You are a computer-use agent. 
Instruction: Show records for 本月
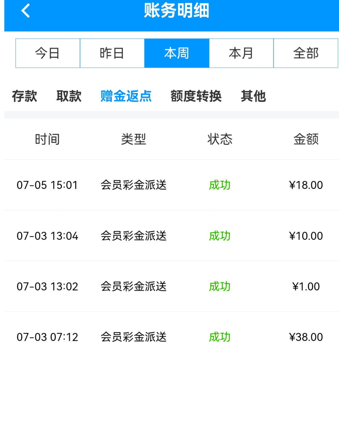point(241,53)
